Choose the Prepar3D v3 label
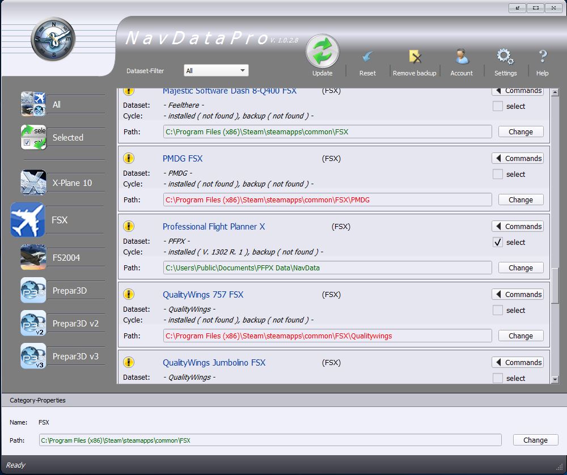This screenshot has width=567, height=475. click(x=75, y=357)
